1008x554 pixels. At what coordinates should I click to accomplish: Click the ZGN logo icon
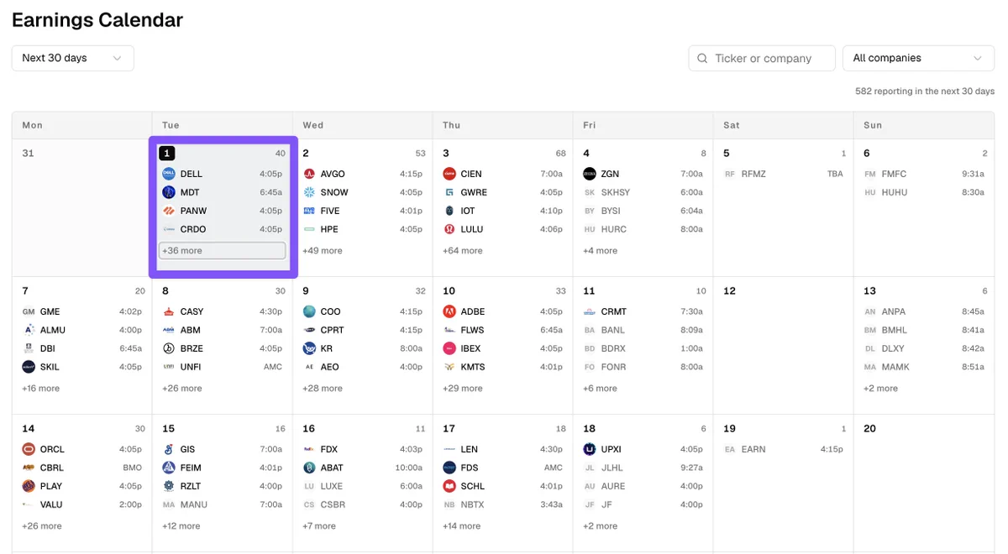pos(590,174)
